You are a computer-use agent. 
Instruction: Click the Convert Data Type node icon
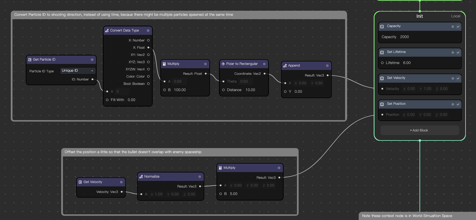[x=107, y=31]
